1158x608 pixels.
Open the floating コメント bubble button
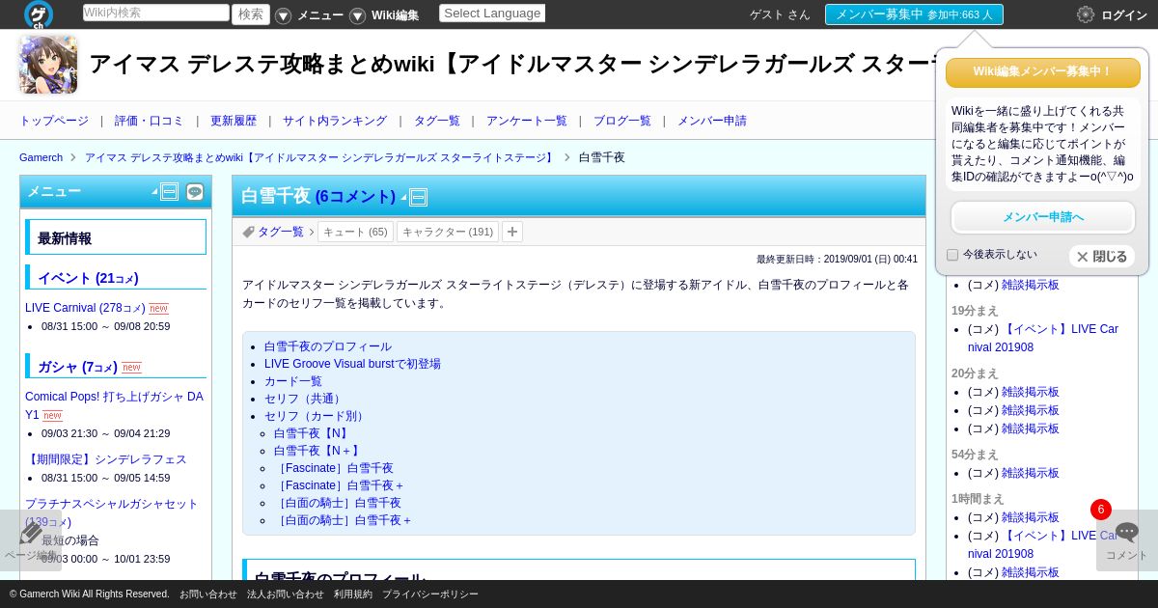[1127, 540]
